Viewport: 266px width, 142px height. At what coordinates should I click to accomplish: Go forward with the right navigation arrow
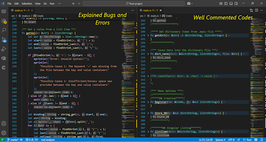pyautogui.click(x=79, y=4)
